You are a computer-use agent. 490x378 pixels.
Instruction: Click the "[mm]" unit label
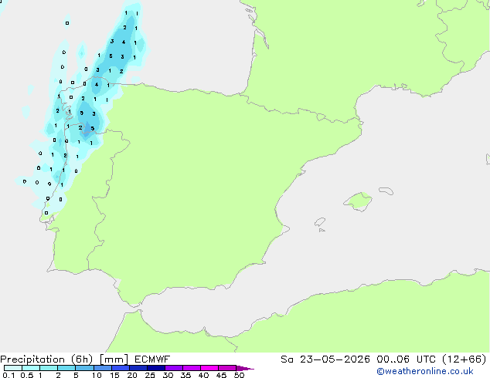click(x=114, y=359)
